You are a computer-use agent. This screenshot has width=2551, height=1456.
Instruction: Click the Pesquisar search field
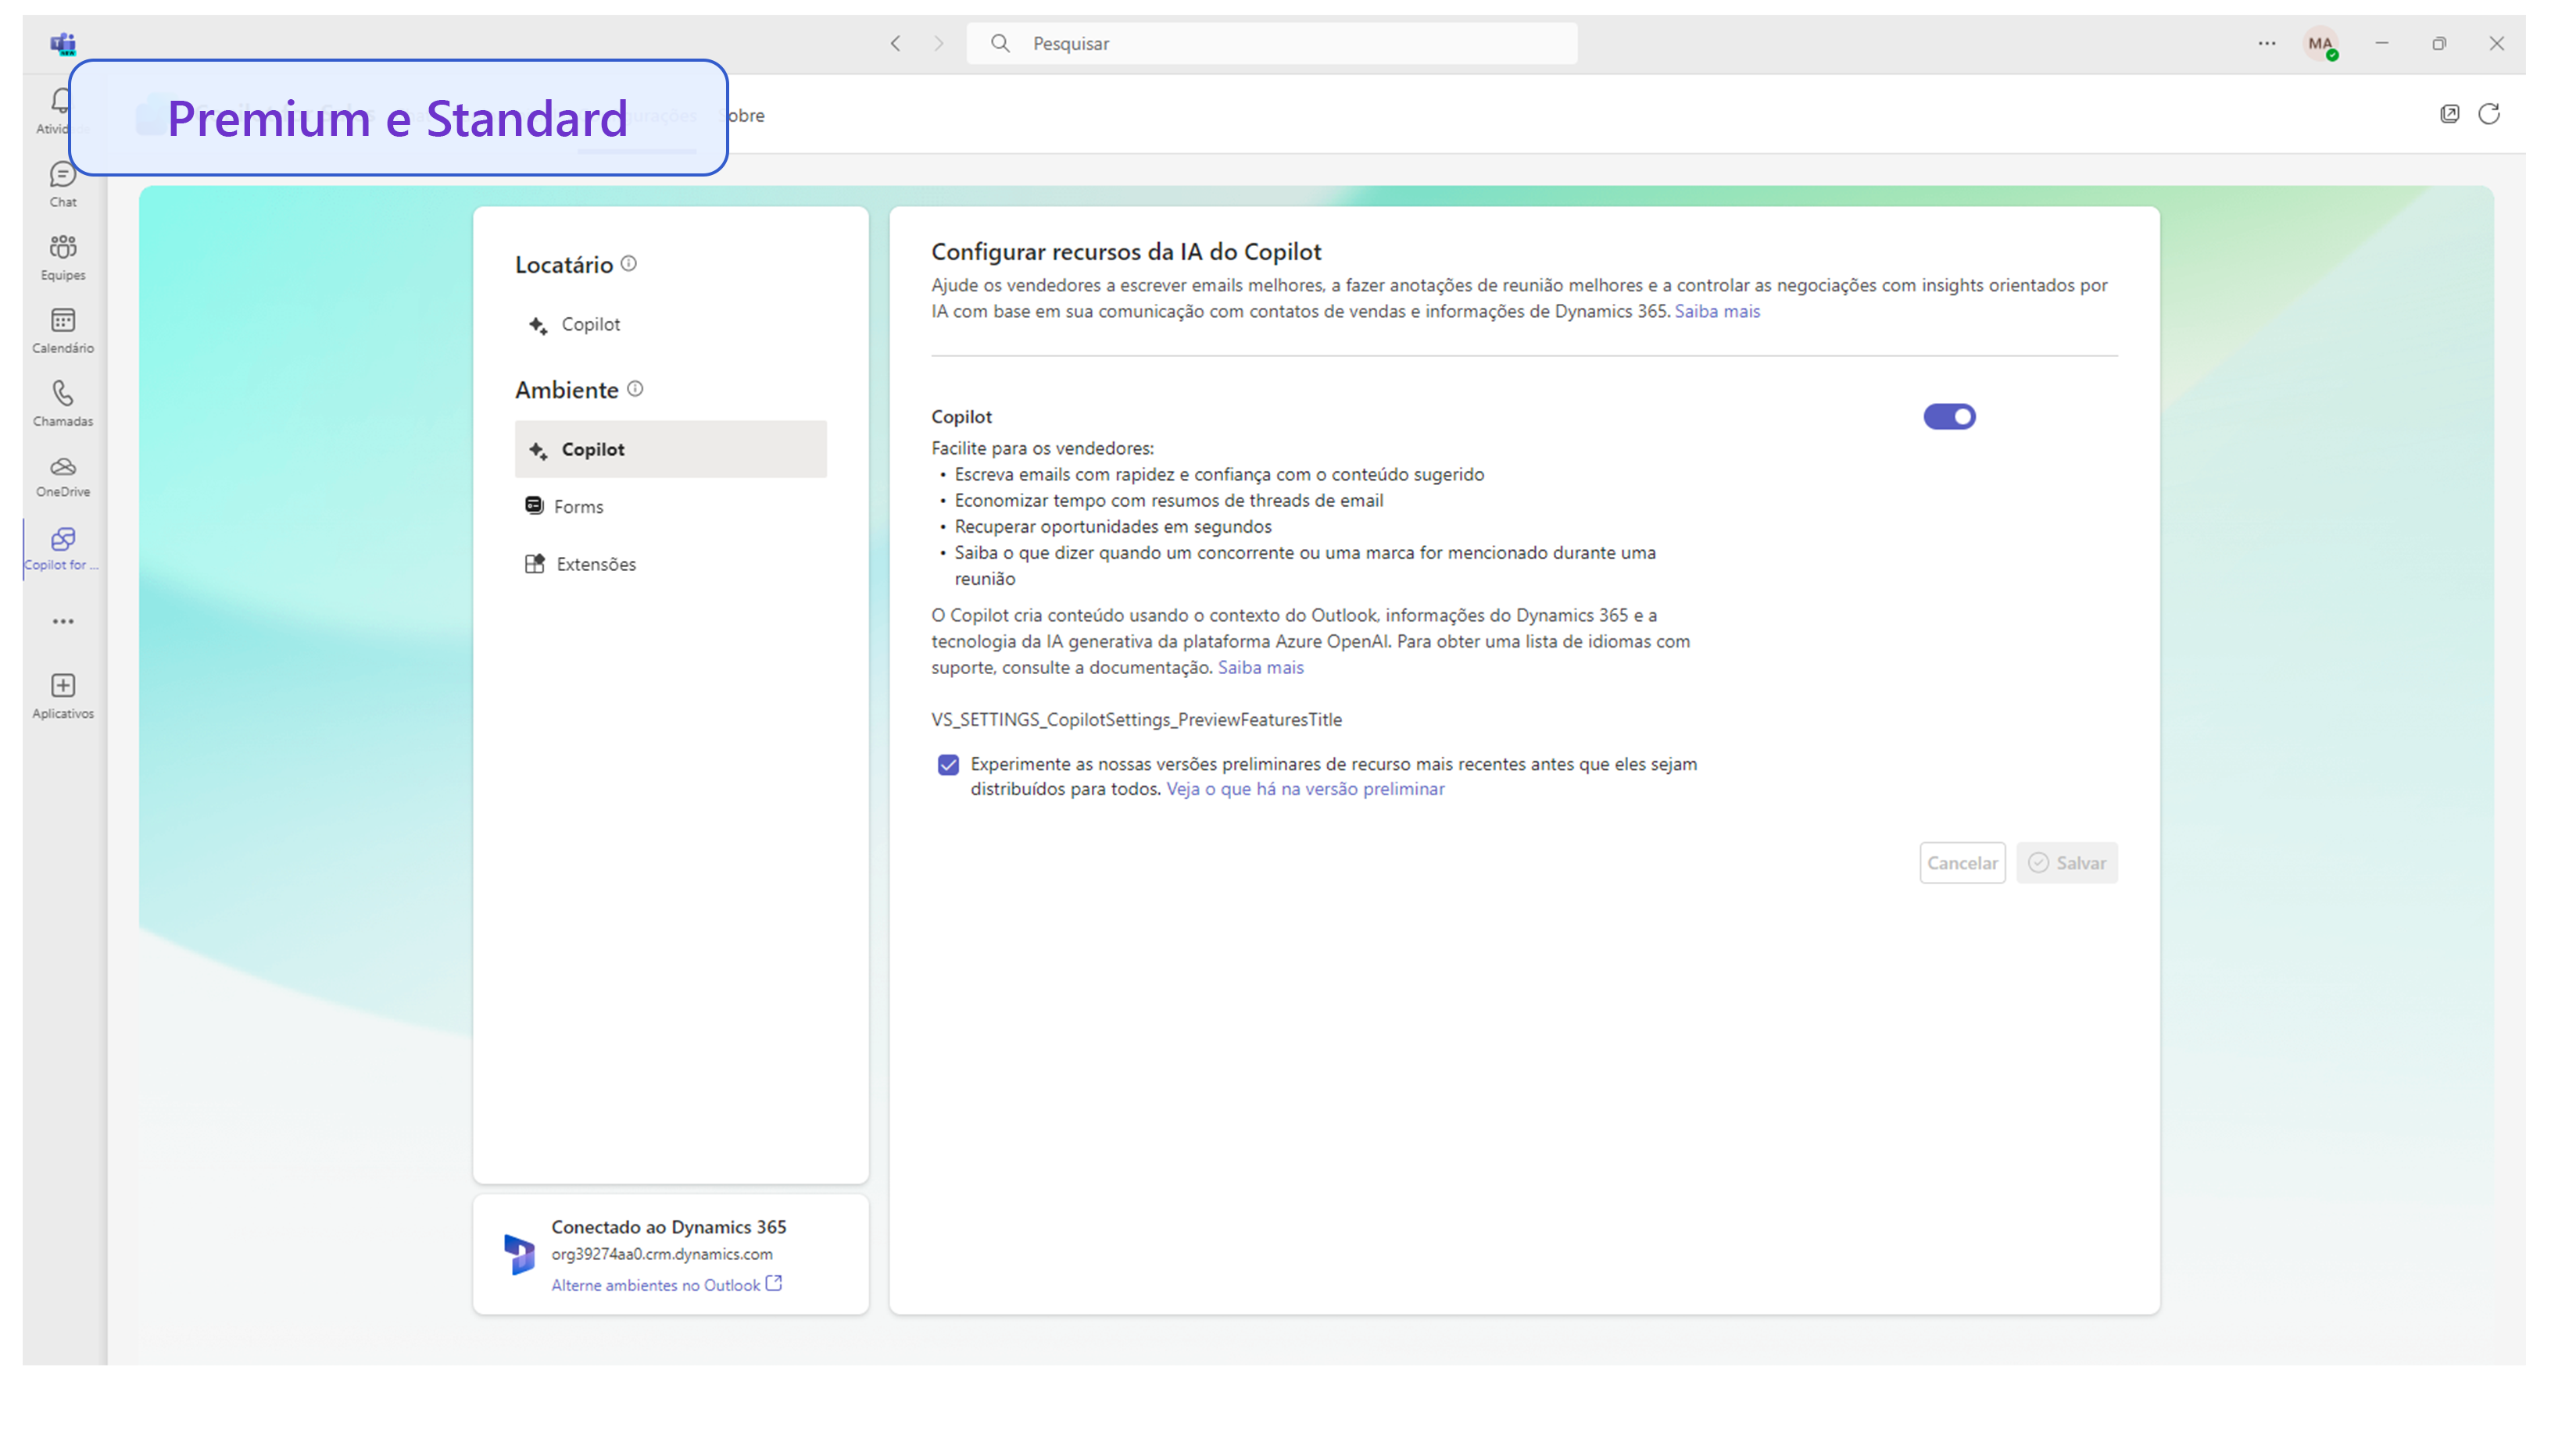coord(1271,43)
